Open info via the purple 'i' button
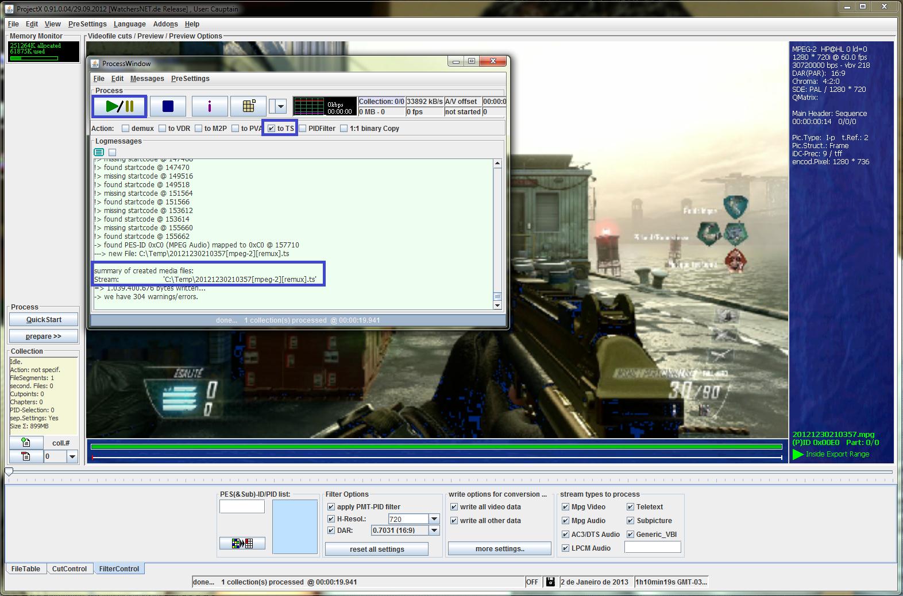The image size is (903, 596). (x=209, y=106)
